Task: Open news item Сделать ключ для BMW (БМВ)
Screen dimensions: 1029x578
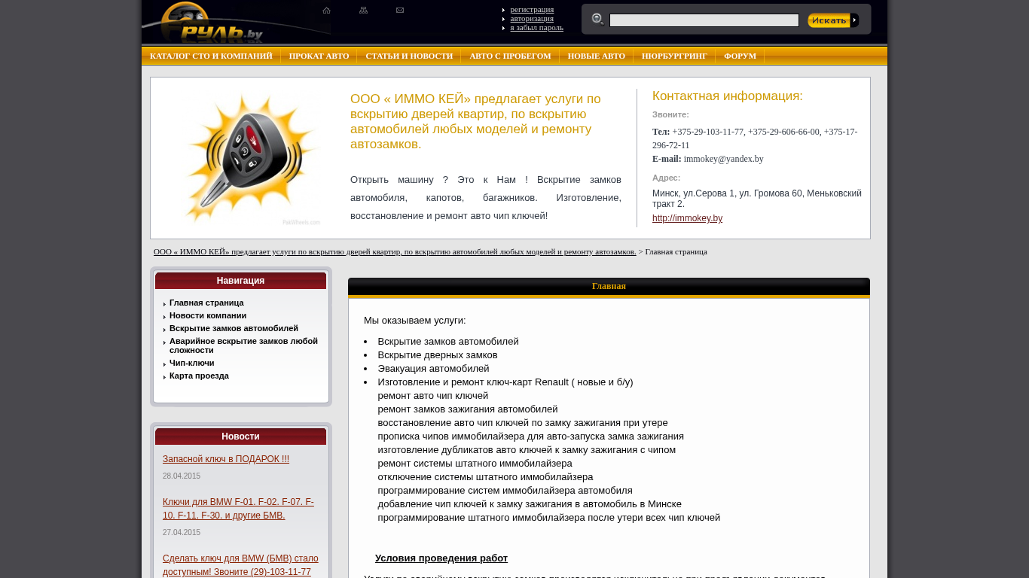Action: [240, 565]
